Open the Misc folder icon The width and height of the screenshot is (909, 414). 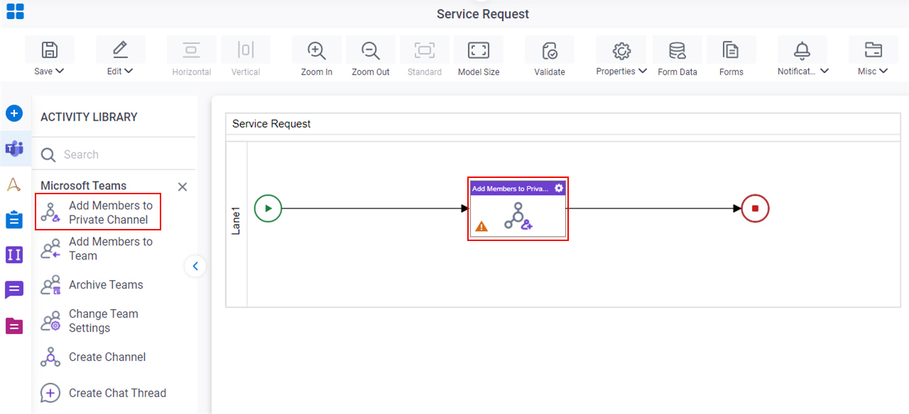click(x=873, y=50)
